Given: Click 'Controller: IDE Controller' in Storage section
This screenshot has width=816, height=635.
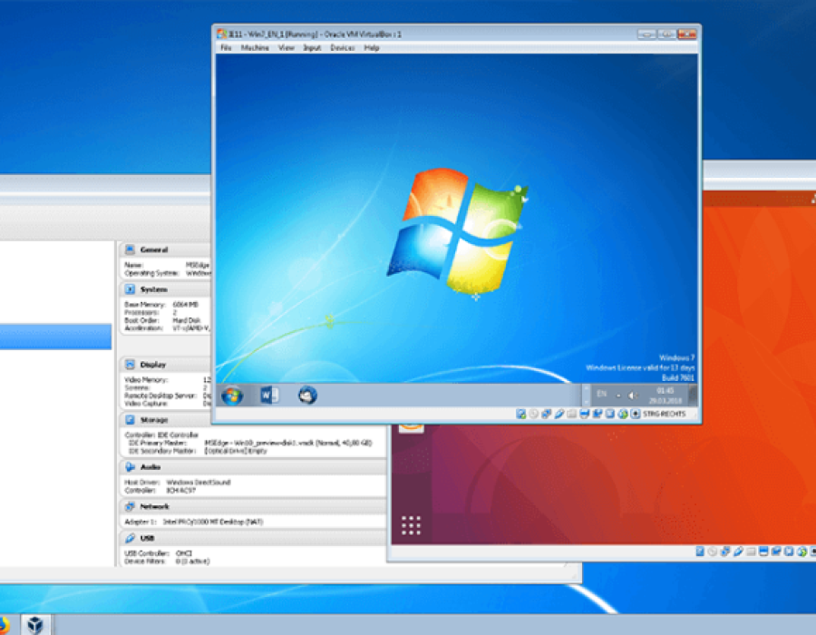Looking at the screenshot, I should 161,435.
